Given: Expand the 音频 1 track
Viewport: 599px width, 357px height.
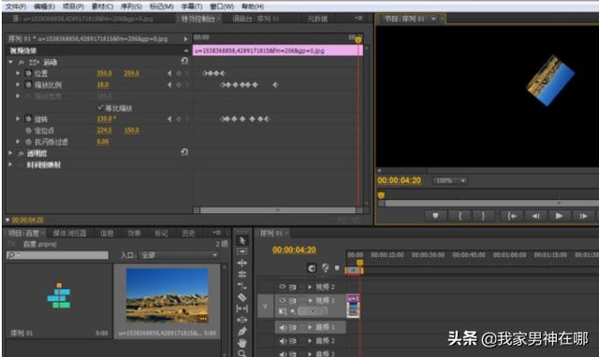Looking at the screenshot, I should coord(310,327).
